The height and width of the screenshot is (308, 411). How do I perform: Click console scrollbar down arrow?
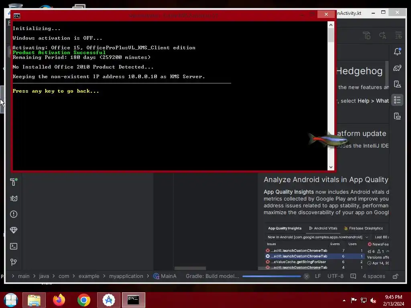pos(331,167)
